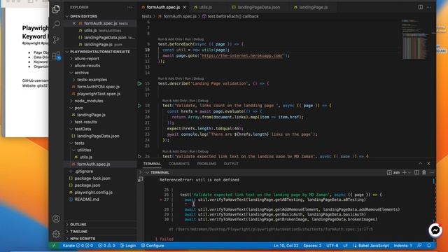448x252 pixels.
Task: Switch to the landingPageData.json editor tab
Action: click(x=258, y=7)
